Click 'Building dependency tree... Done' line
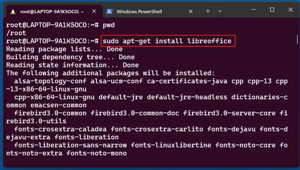300x170 pixels. coord(71,57)
